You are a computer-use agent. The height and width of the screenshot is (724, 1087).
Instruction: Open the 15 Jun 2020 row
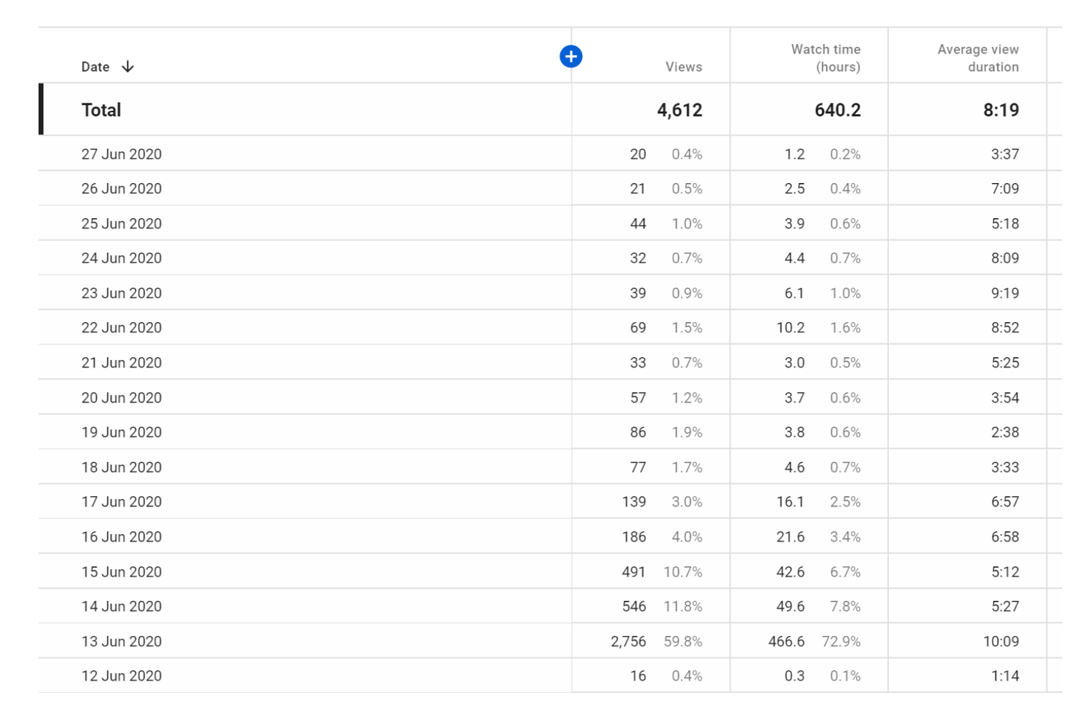550,572
